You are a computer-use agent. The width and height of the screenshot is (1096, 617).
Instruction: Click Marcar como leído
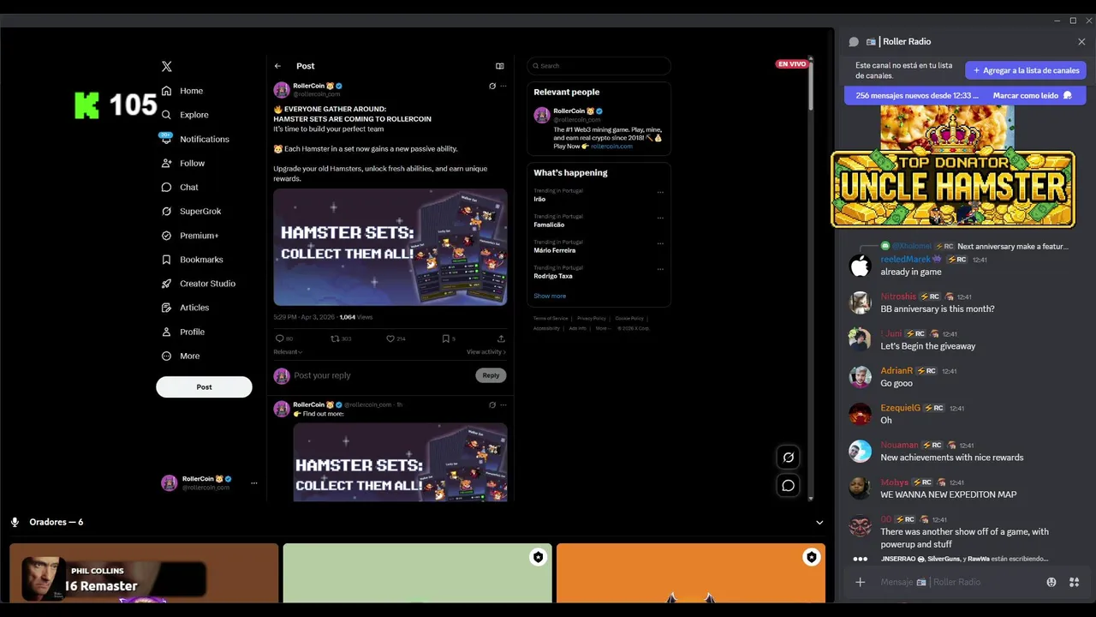coord(1032,95)
